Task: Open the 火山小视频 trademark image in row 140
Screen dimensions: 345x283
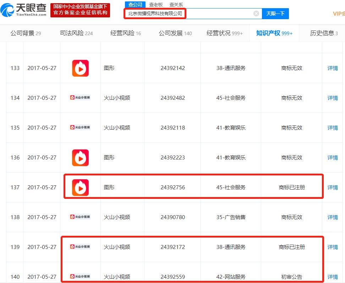Action: 80,276
